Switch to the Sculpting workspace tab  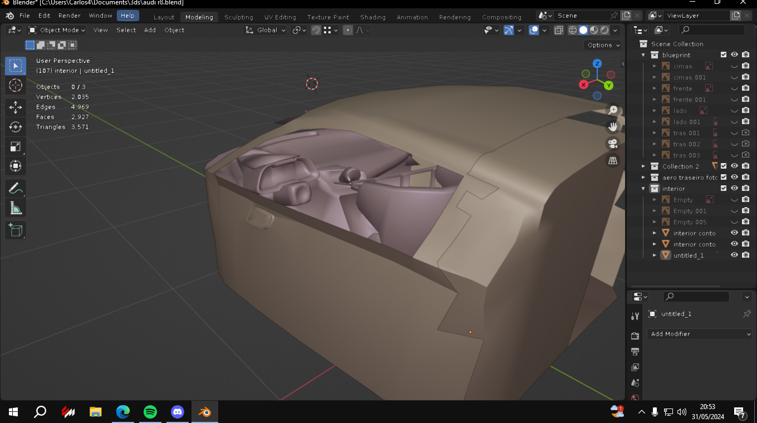point(239,17)
